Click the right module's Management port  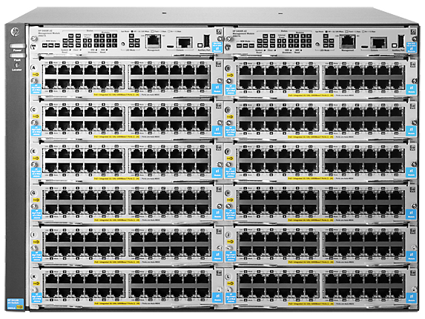[x=348, y=42]
